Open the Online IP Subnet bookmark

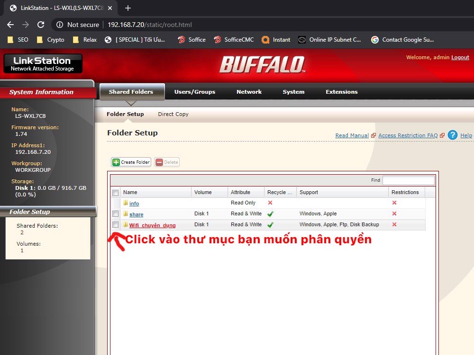click(329, 40)
